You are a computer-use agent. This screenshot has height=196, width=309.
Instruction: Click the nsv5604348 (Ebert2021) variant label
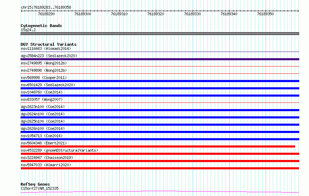44,143
